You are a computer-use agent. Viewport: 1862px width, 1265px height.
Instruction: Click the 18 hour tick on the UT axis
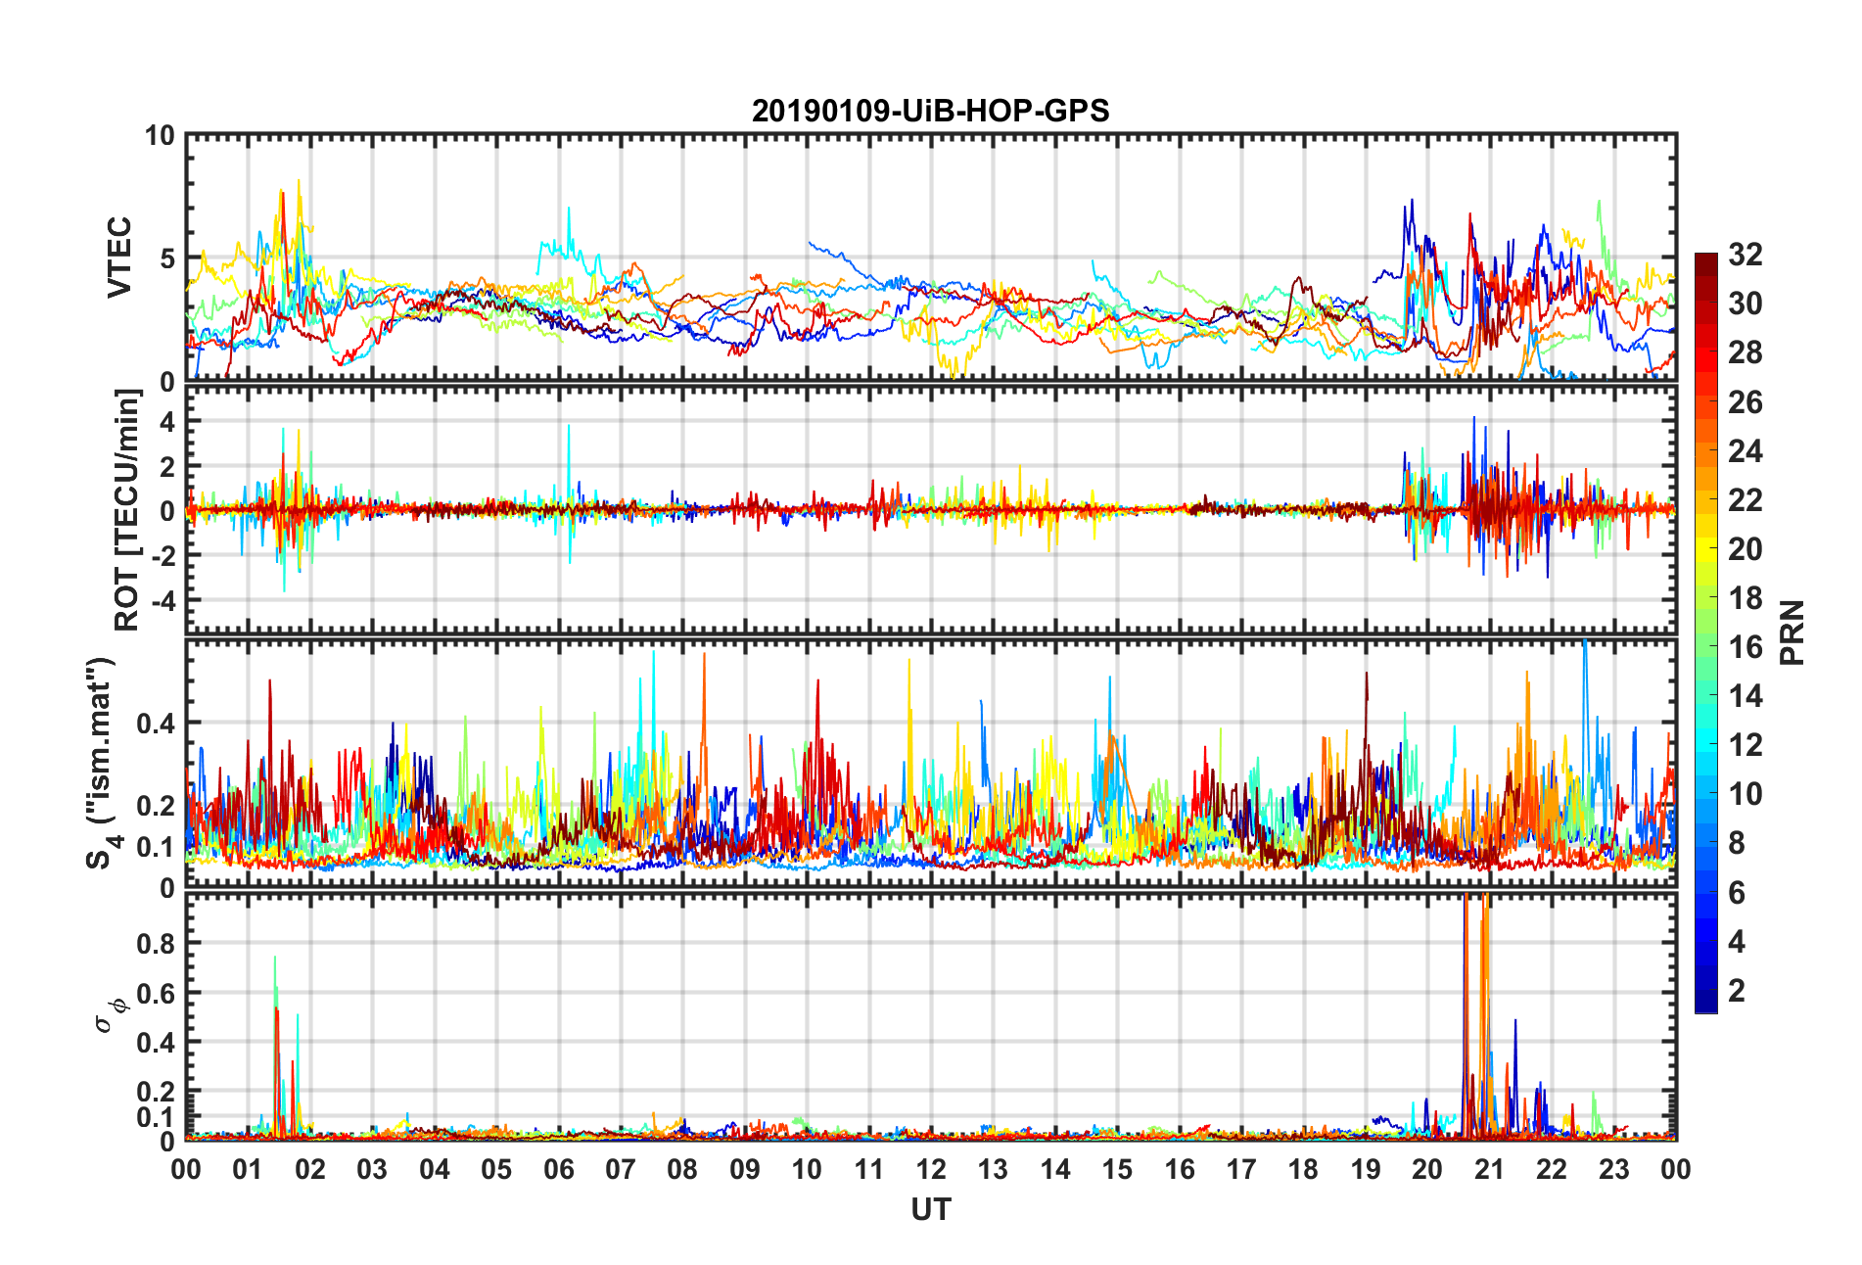click(1303, 1170)
